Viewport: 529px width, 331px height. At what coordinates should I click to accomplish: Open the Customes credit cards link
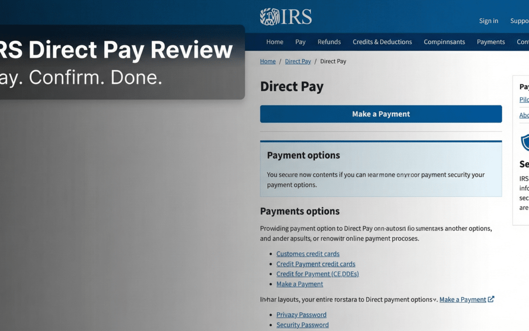308,254
